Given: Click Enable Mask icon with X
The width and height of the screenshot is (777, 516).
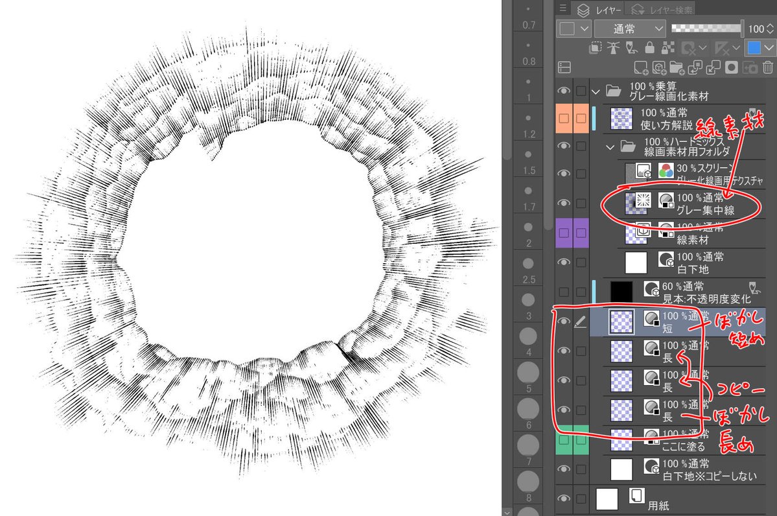Looking at the screenshot, I should pyautogui.click(x=688, y=48).
